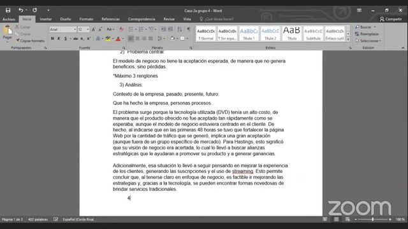The image size is (408, 229).
Task: Click the Copiar button
Action: [23, 34]
